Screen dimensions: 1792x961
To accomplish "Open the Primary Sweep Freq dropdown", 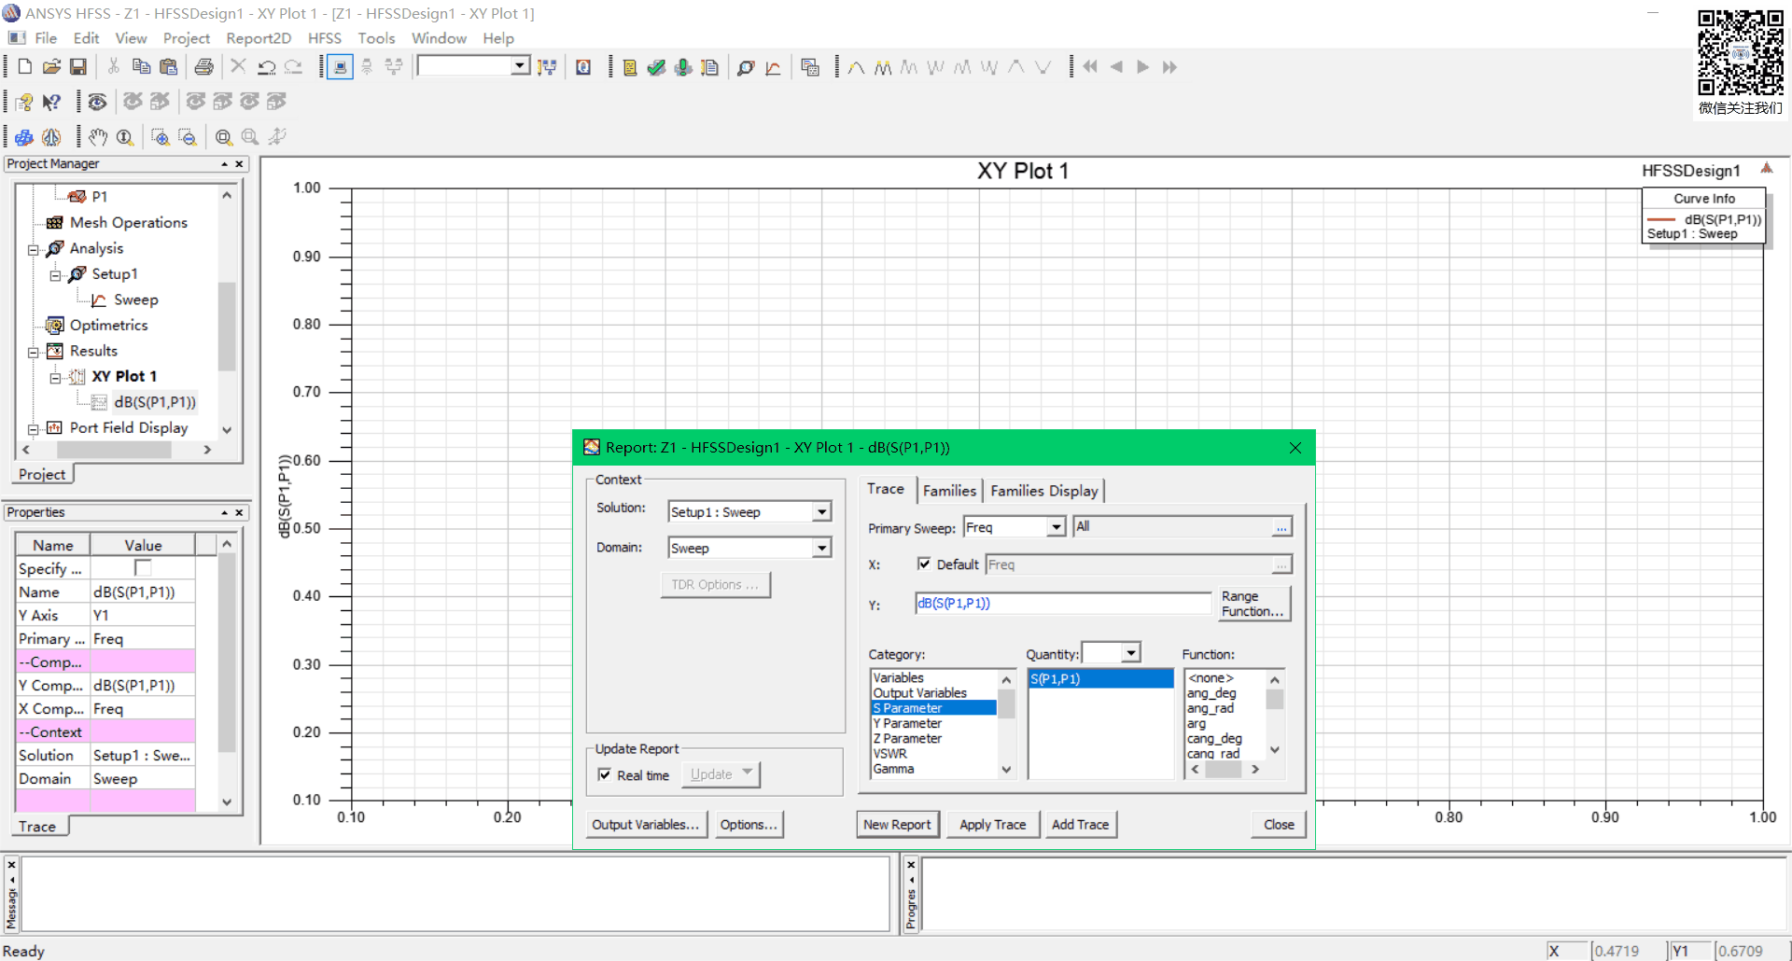I will pyautogui.click(x=1056, y=528).
